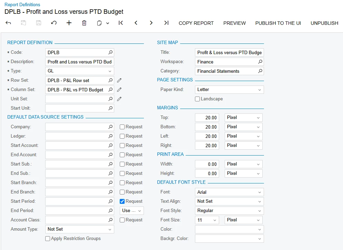The height and width of the screenshot is (250, 343).
Task: Click PUBLISH TO THE UI command
Action: pos(278,23)
